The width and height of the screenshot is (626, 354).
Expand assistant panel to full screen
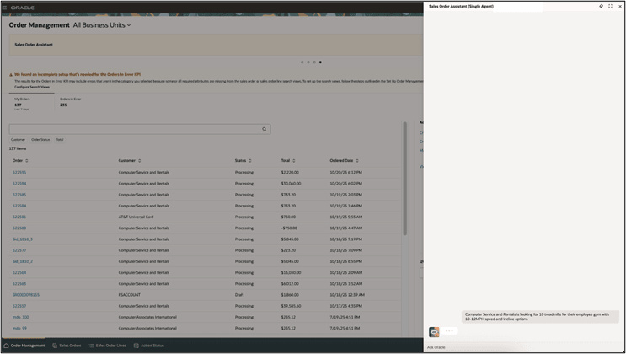(x=611, y=6)
